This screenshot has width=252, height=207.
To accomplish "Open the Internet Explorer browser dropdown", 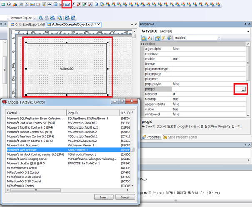I will point(34,18).
